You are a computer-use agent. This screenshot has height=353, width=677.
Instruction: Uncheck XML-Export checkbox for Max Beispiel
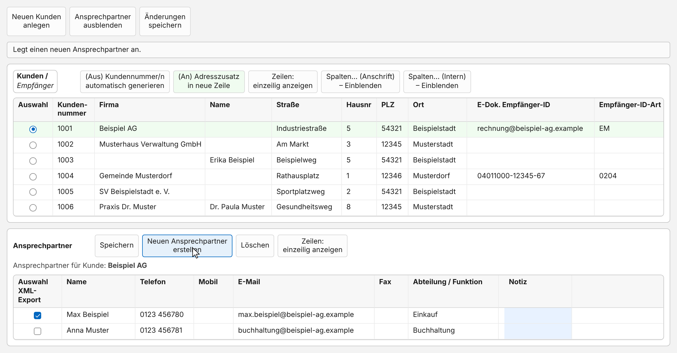click(x=38, y=316)
